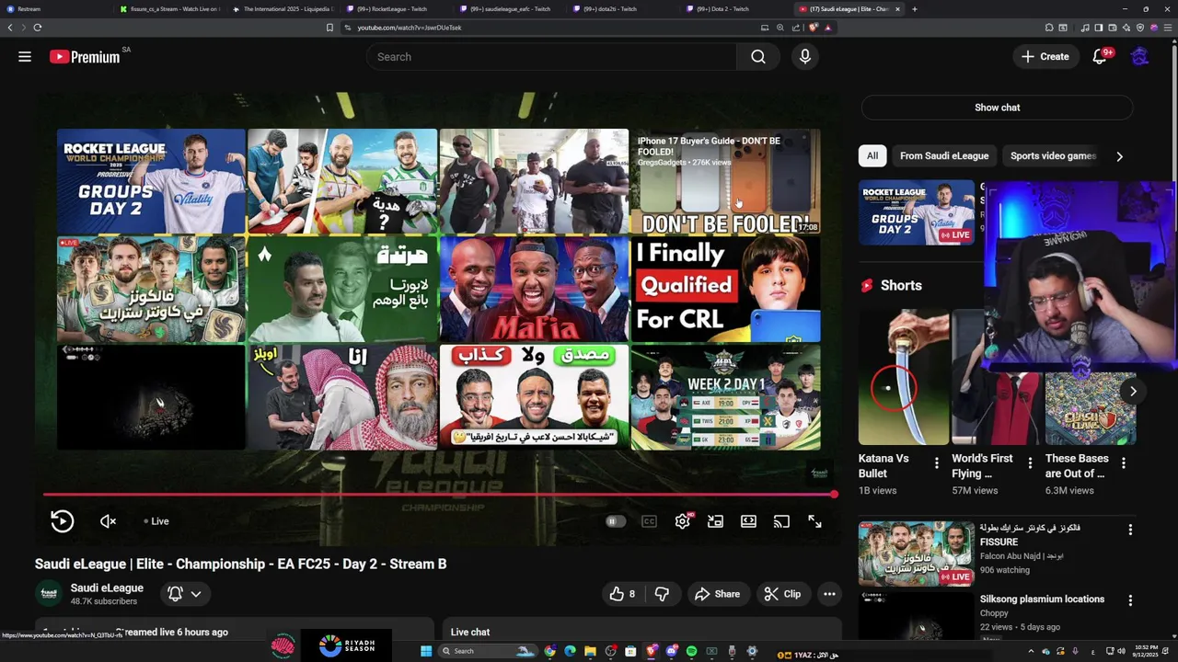Open File Explorer from taskbar
Image resolution: width=1178 pixels, height=662 pixels.
point(590,651)
